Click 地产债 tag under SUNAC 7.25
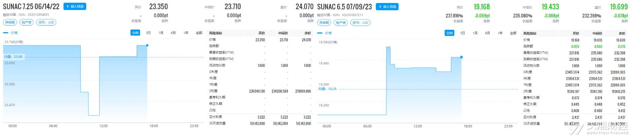 (x=26, y=22)
